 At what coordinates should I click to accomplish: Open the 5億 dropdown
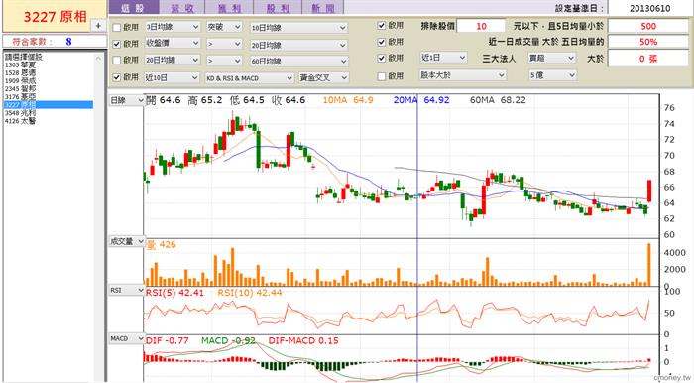553,75
